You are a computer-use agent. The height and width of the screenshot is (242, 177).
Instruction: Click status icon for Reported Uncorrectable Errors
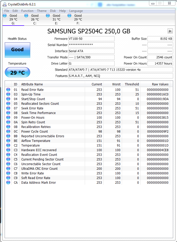click(8, 136)
